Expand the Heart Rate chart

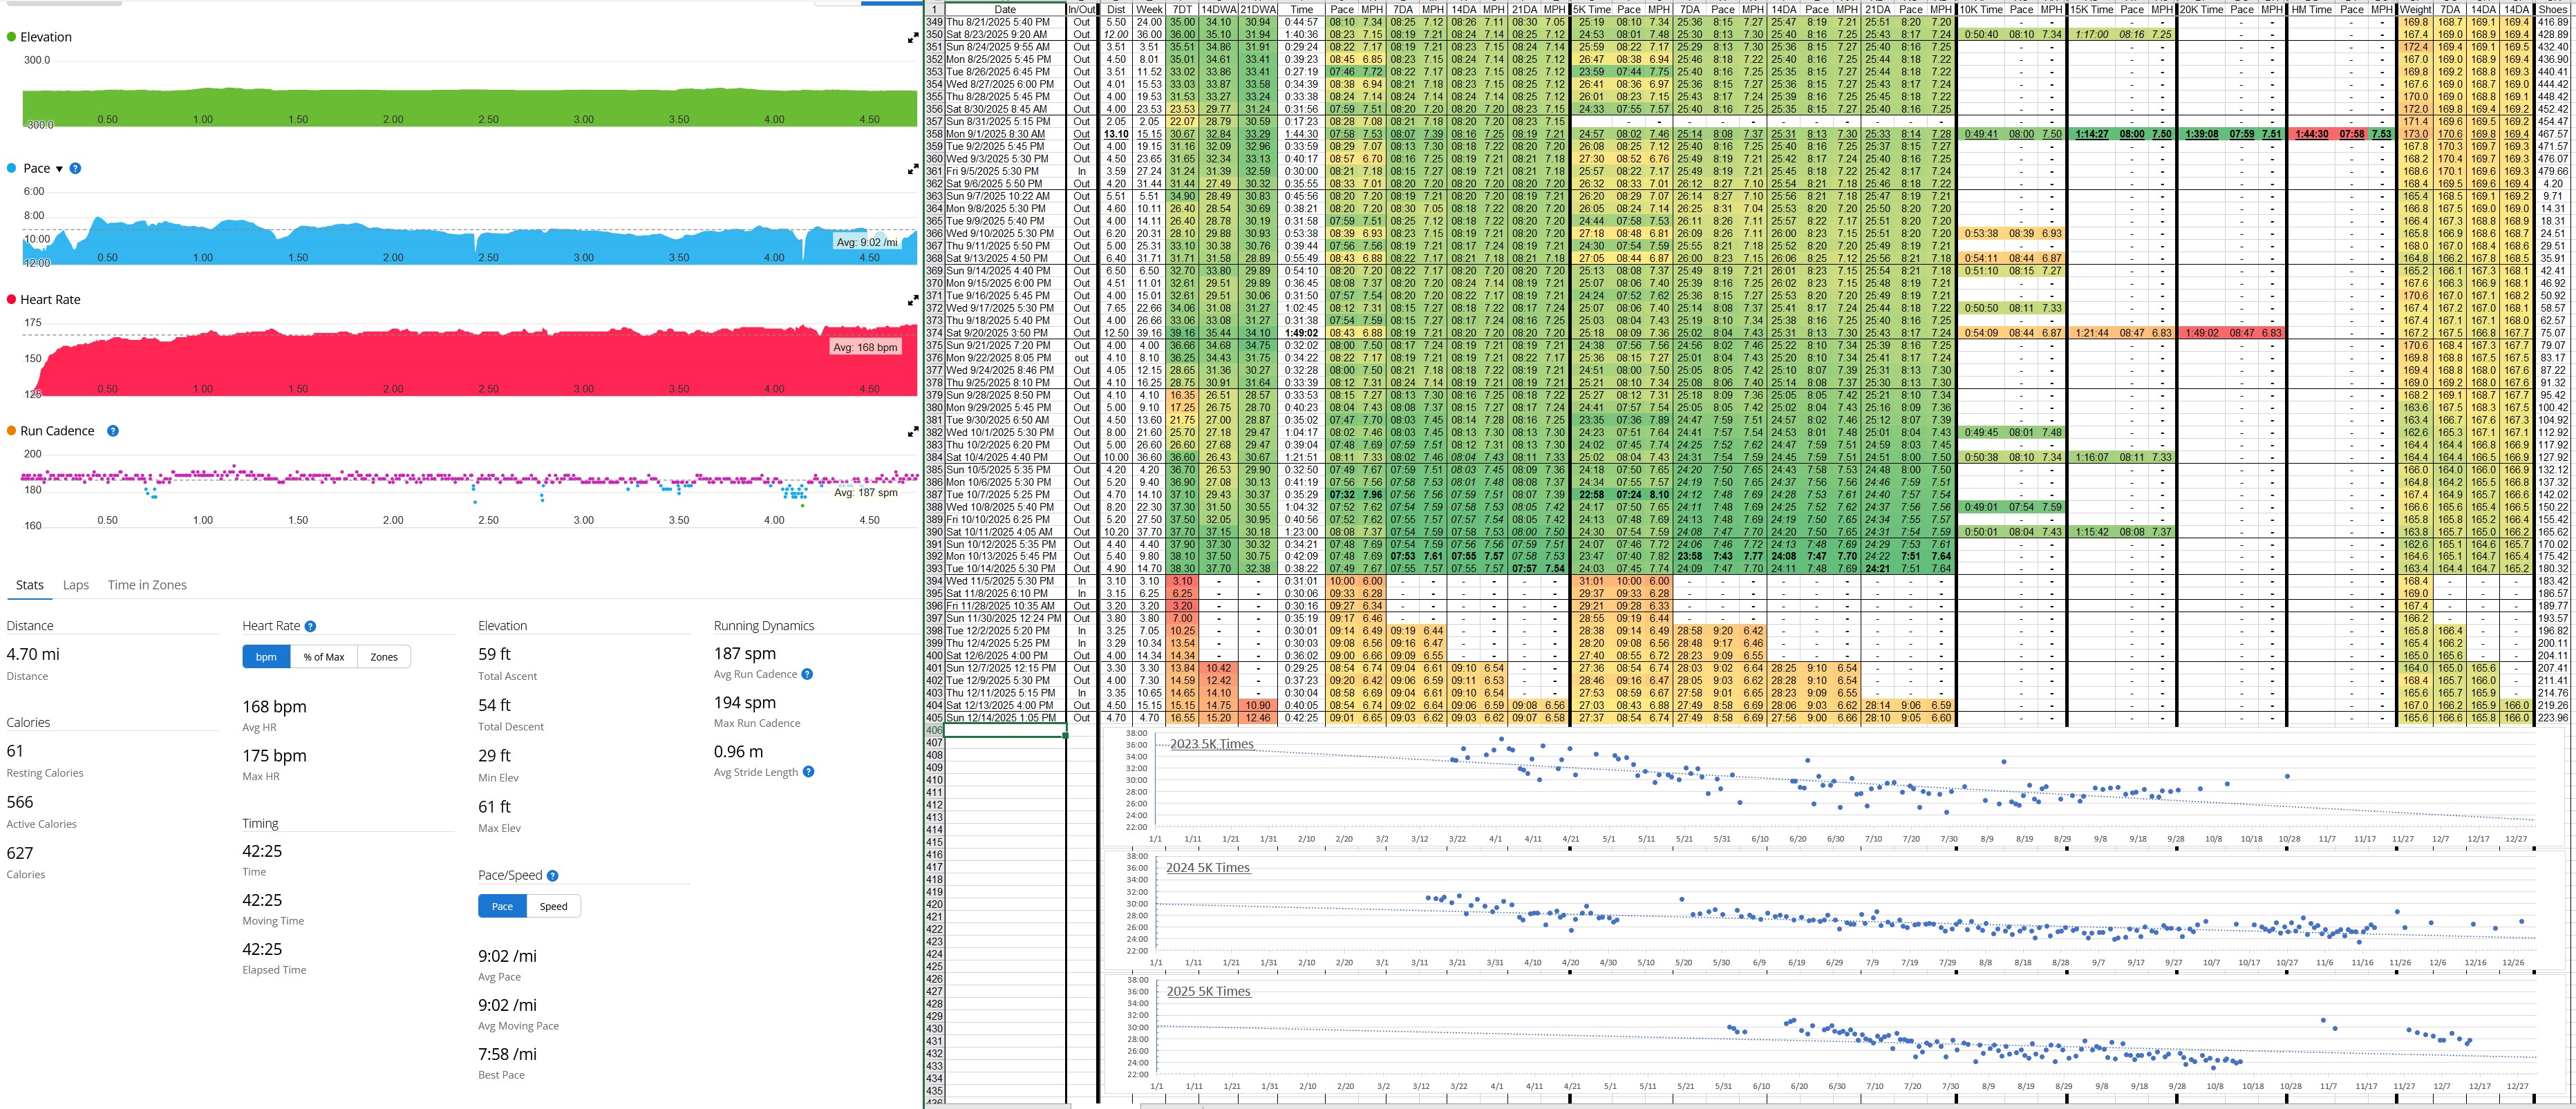[x=912, y=300]
